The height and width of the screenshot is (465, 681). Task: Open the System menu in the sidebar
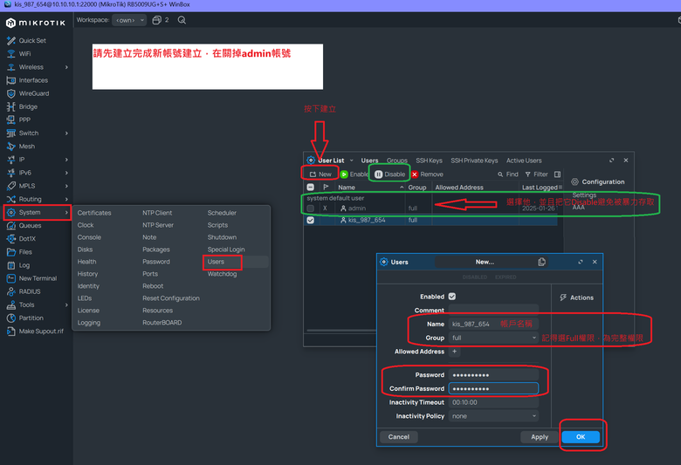point(37,212)
